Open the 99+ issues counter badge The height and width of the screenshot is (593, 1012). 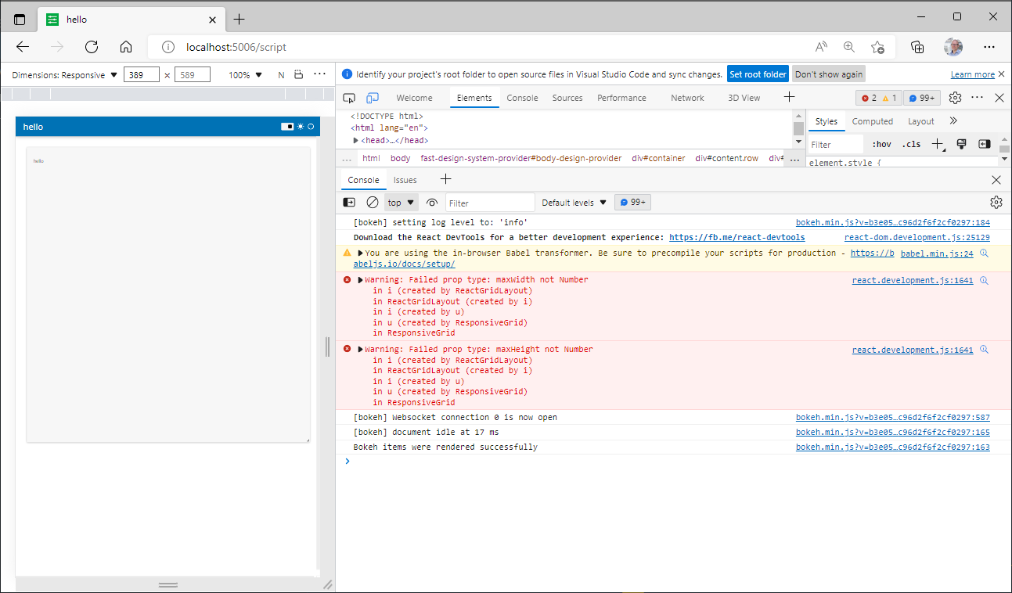click(x=921, y=97)
